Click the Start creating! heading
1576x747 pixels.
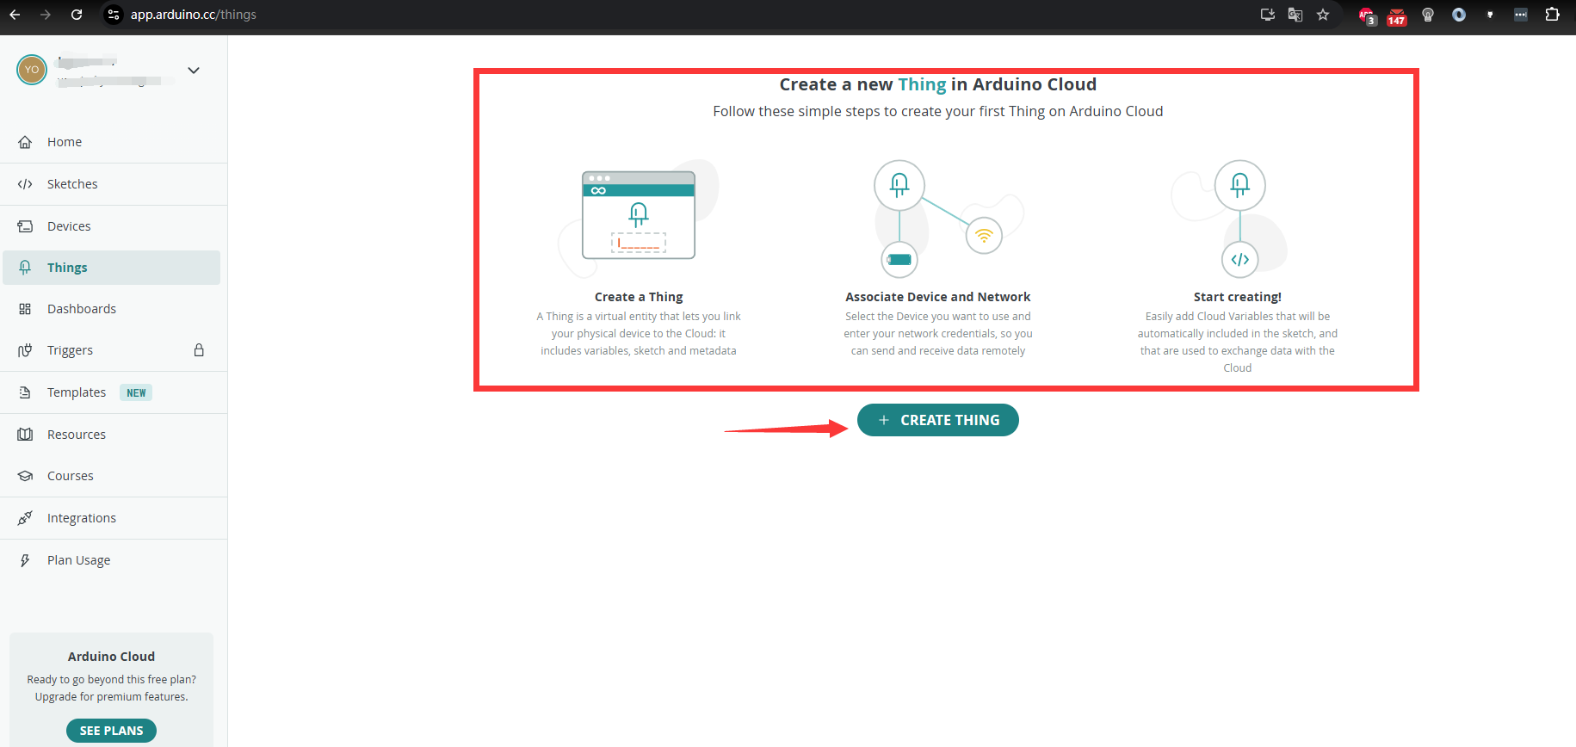(1238, 297)
